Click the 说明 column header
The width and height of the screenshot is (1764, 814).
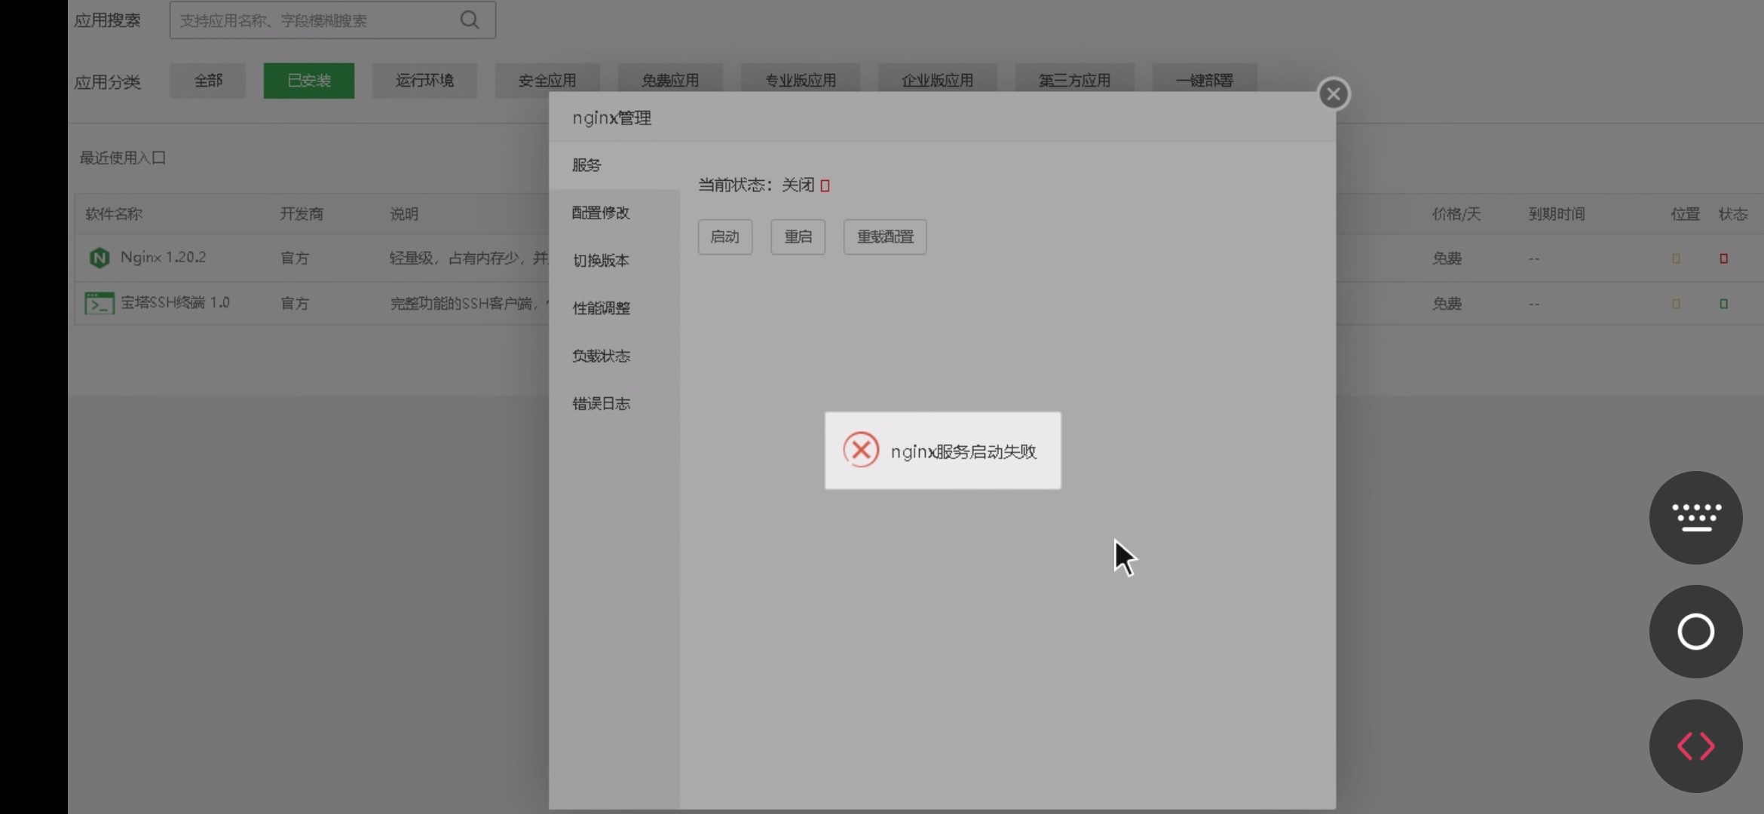404,214
